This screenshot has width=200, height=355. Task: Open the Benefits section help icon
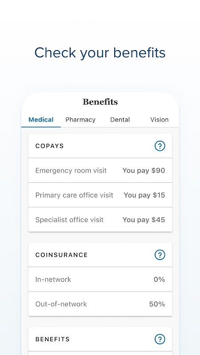click(x=160, y=339)
